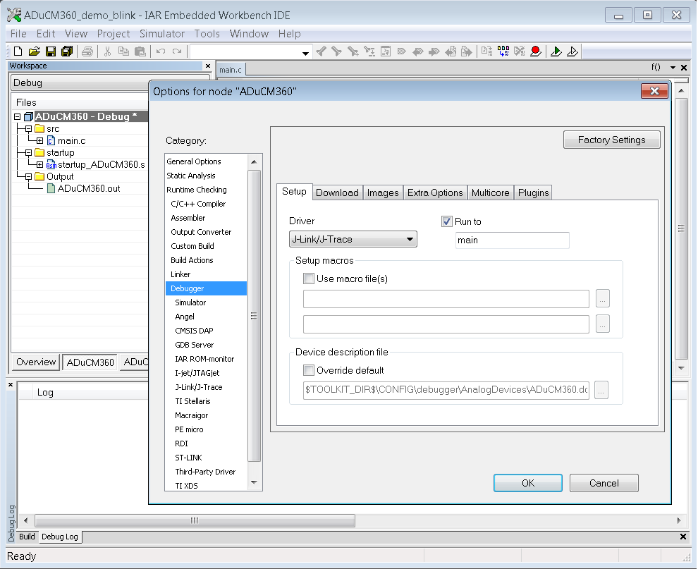
Task: Uncheck the Run to checkbox
Action: (446, 221)
